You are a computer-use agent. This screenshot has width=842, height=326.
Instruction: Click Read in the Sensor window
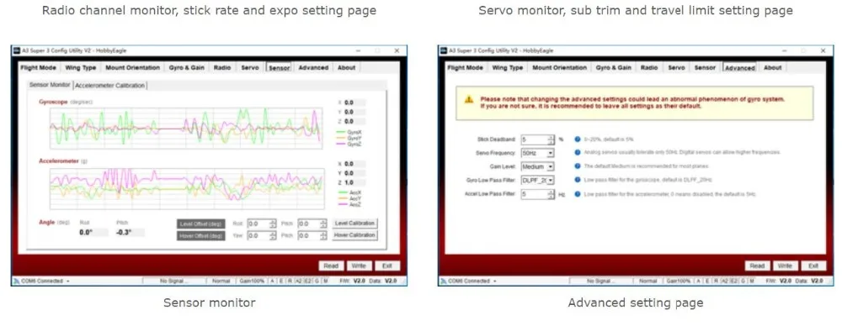[x=331, y=266]
